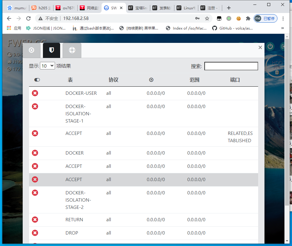The width and height of the screenshot is (292, 246).
Task: Sort by the toggle status column header
Action: pos(37,80)
